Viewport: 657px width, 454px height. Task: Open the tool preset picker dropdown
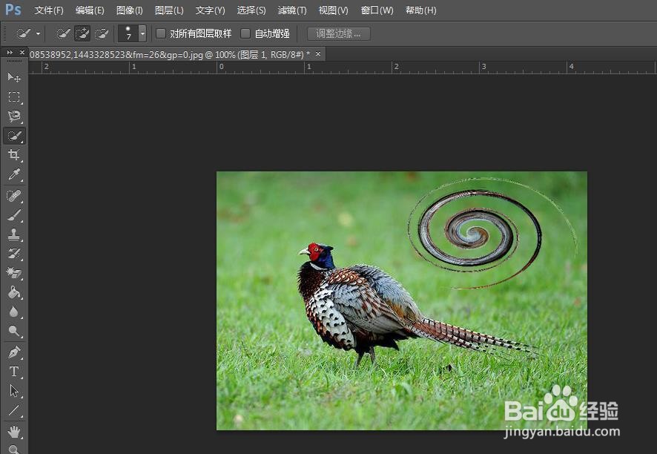pyautogui.click(x=38, y=33)
